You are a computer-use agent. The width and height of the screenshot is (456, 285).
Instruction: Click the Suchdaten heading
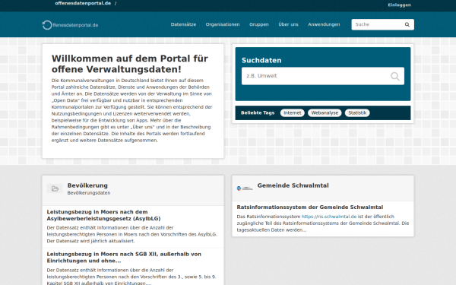point(261,61)
